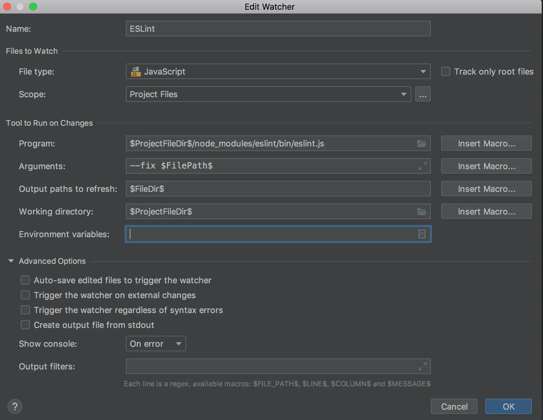Expand the Arguments field editor icon

[x=423, y=166]
